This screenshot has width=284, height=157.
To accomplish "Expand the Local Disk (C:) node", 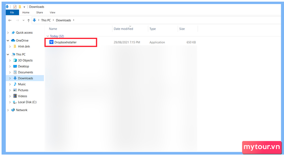I will point(10,102).
